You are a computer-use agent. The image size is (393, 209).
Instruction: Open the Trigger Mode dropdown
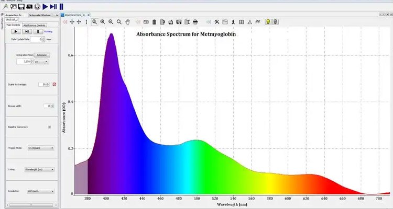click(x=41, y=148)
